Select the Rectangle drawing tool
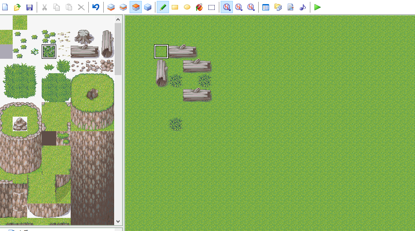The image size is (415, 231). (x=175, y=7)
